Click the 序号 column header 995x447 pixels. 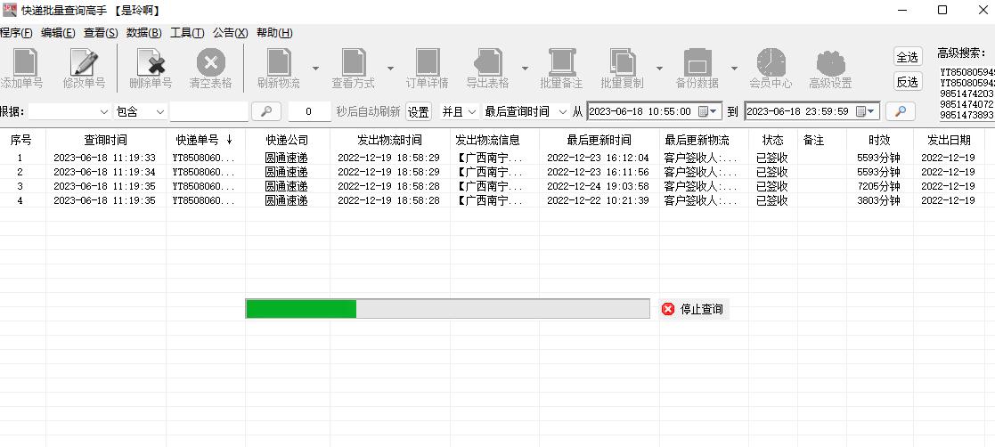pyautogui.click(x=21, y=140)
